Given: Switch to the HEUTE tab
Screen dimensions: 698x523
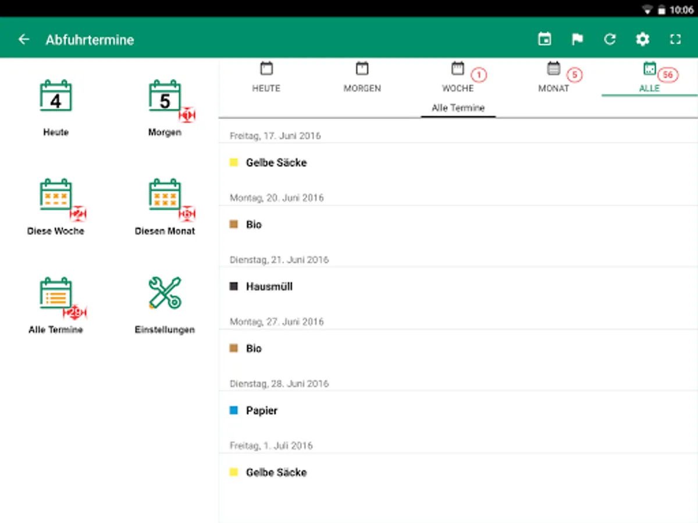Looking at the screenshot, I should coord(266,77).
